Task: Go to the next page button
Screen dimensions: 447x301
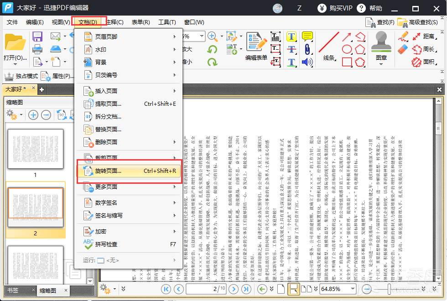Action: tap(234, 289)
